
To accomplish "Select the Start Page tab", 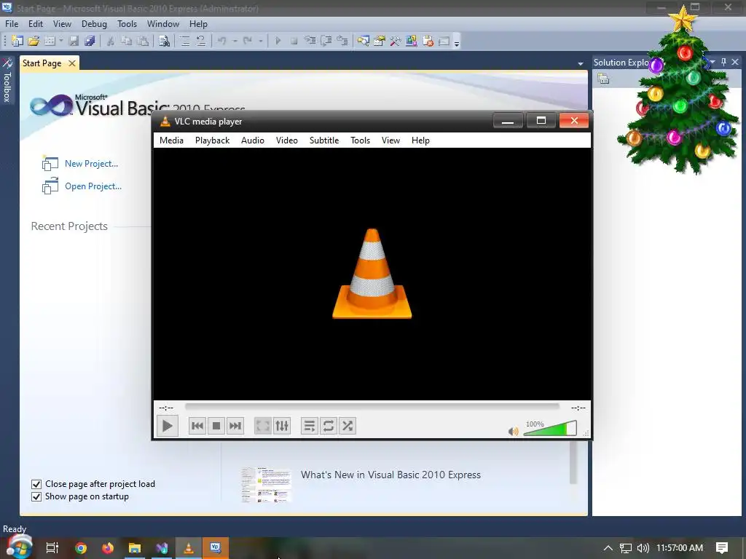I will click(x=42, y=63).
